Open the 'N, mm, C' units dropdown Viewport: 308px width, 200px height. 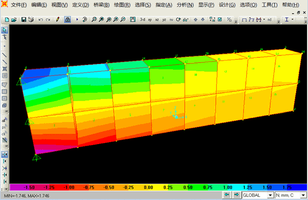(x=291, y=195)
